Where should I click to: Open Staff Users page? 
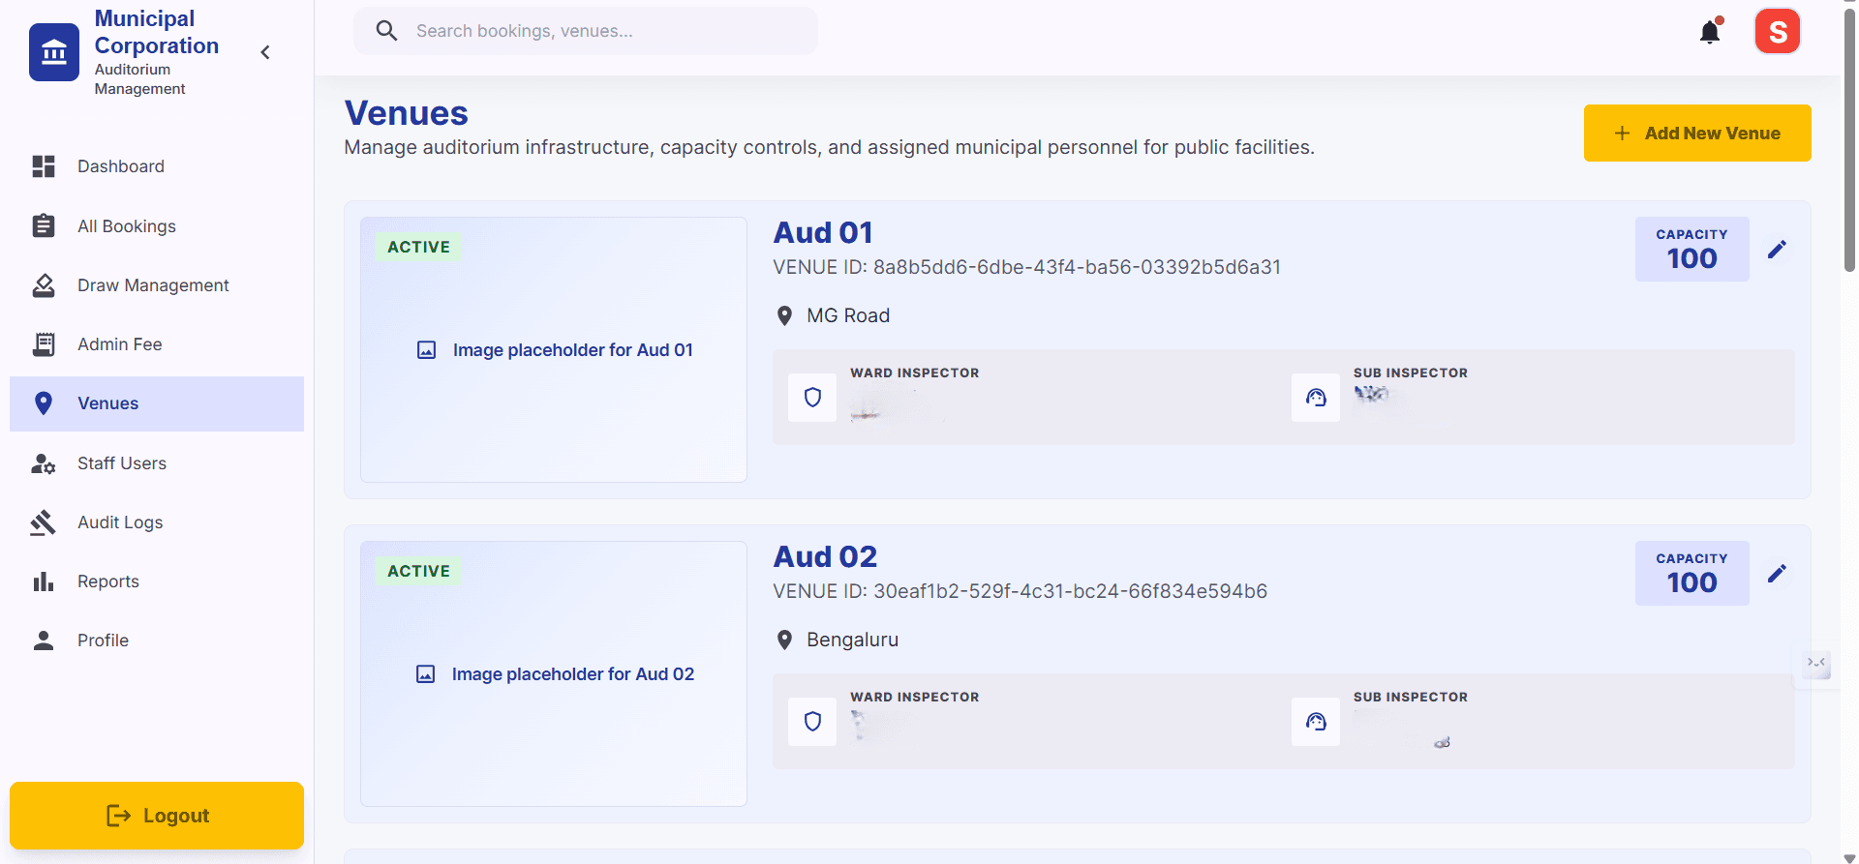tap(157, 462)
